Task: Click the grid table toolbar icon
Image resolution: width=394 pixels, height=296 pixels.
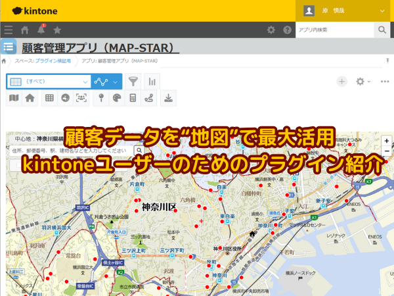Action: (49, 98)
